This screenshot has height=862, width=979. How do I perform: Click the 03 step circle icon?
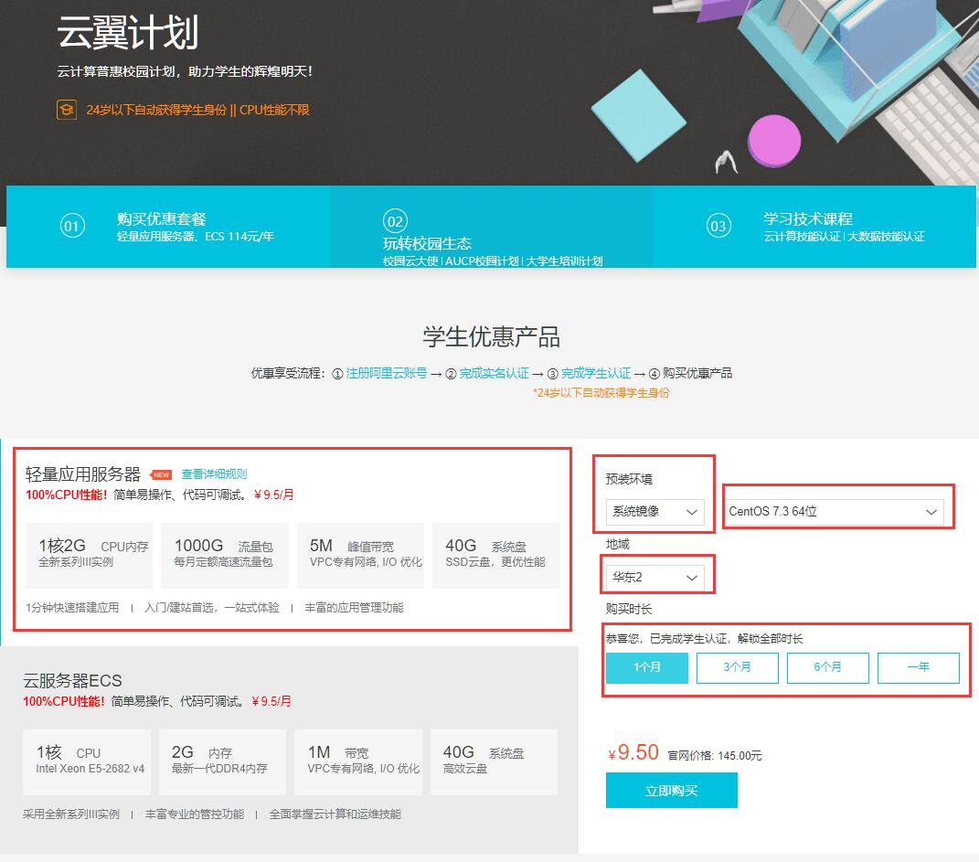click(x=718, y=226)
